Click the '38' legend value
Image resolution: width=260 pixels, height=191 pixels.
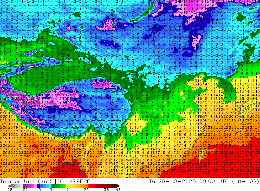tap(106, 189)
